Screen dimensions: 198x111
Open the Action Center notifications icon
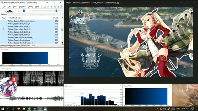(x=192, y=109)
